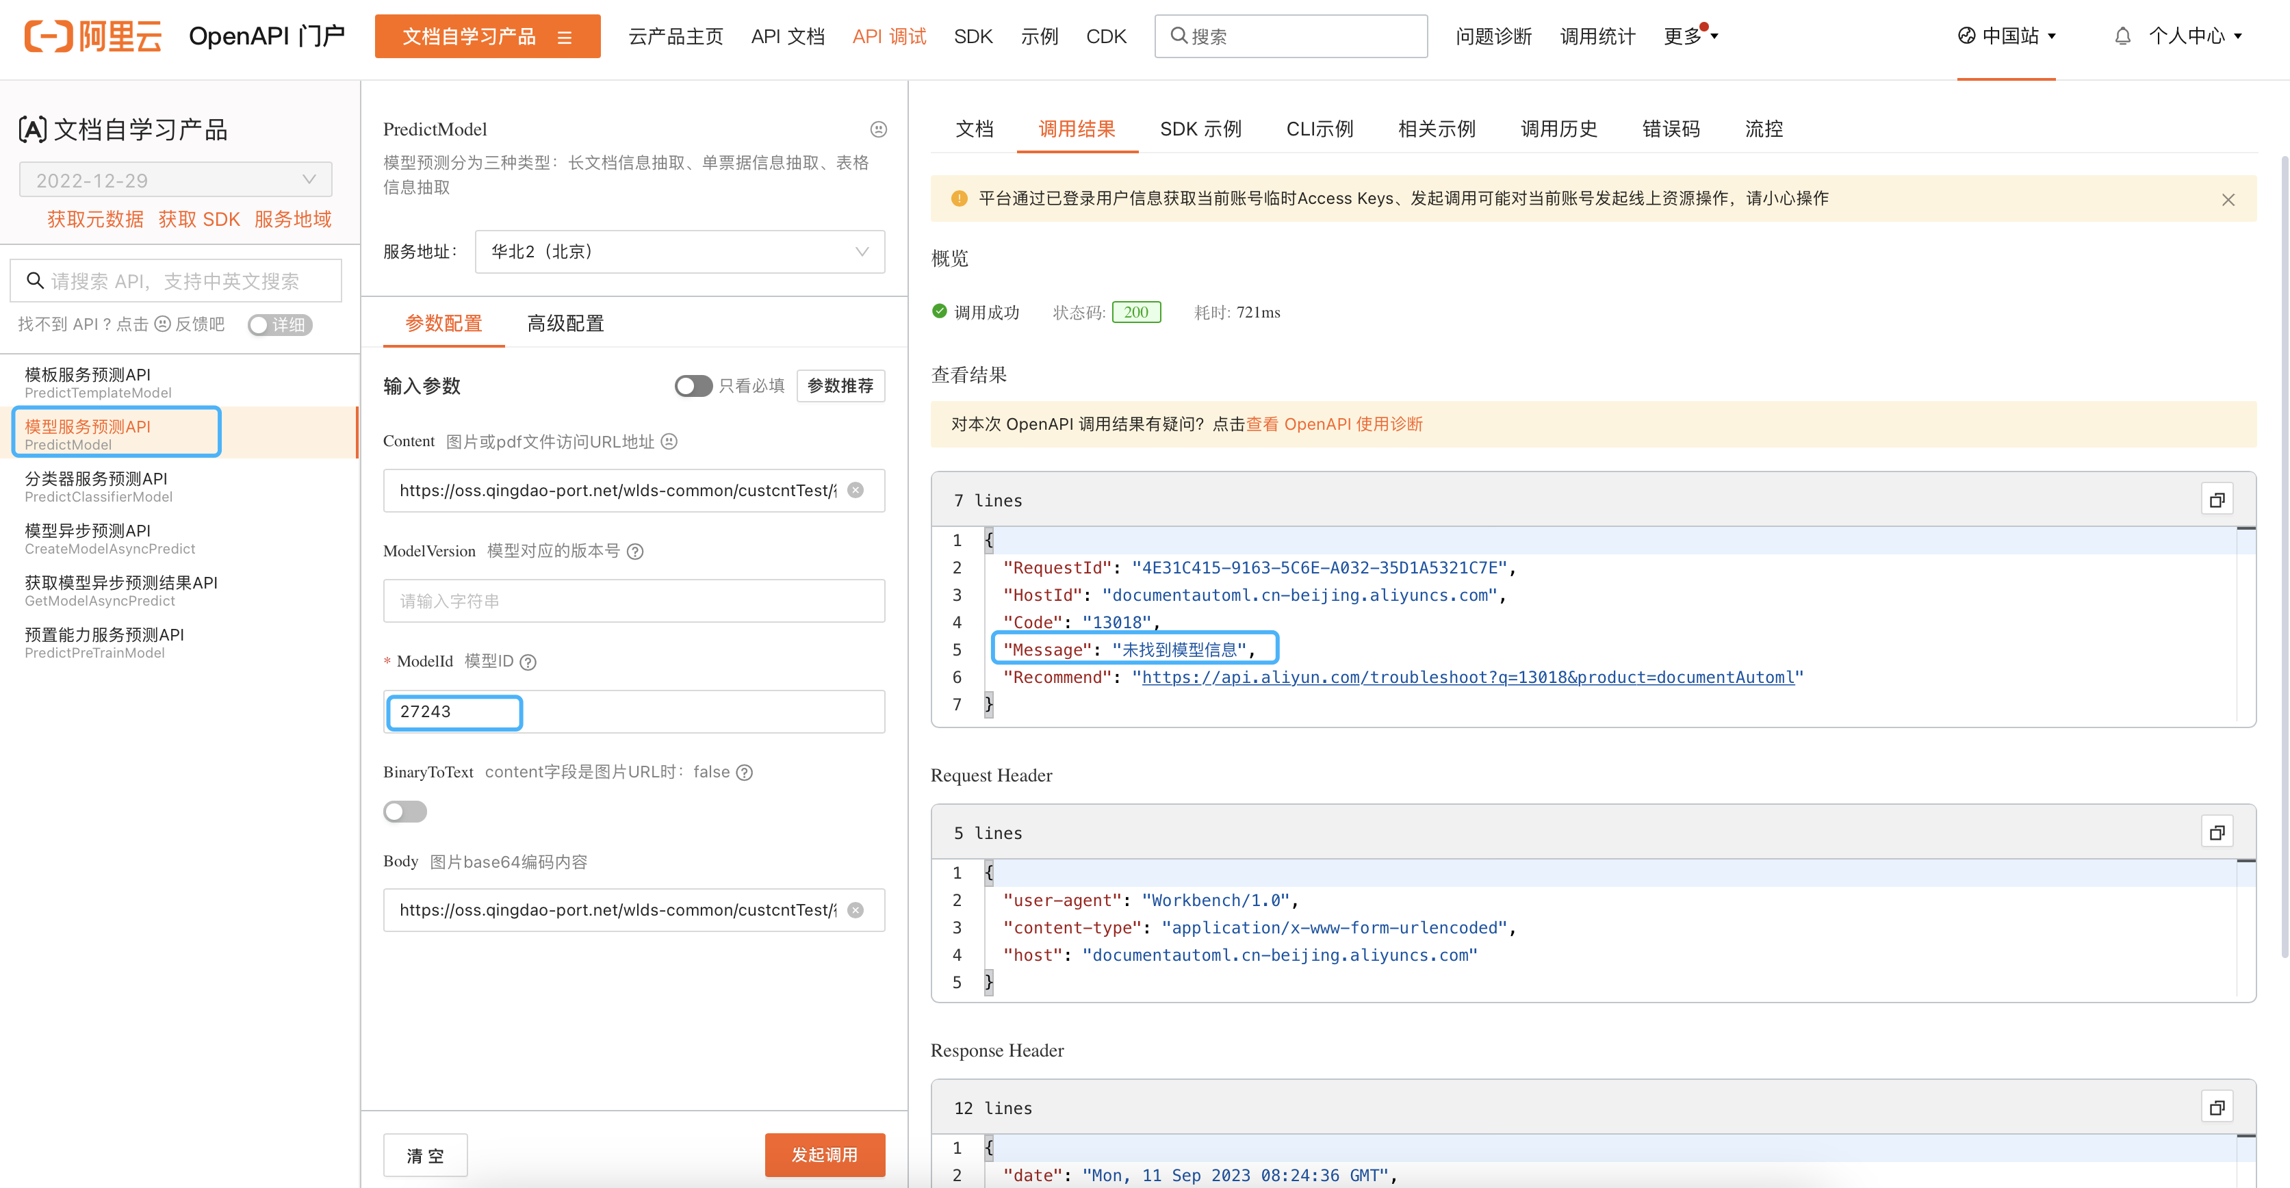Click the magnifier icon in API search box
The width and height of the screenshot is (2290, 1188).
(35, 281)
